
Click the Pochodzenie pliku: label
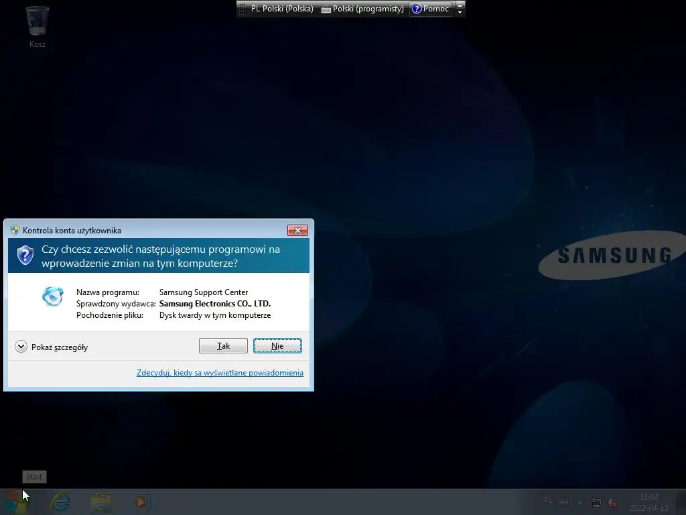tap(110, 315)
